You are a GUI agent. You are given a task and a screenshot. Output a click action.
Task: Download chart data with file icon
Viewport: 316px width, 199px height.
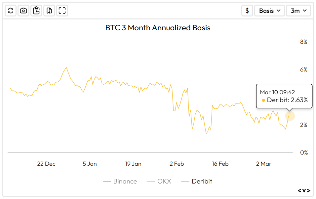[x=49, y=11]
